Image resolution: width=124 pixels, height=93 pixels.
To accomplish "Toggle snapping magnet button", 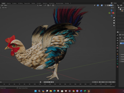I will 48,5.
